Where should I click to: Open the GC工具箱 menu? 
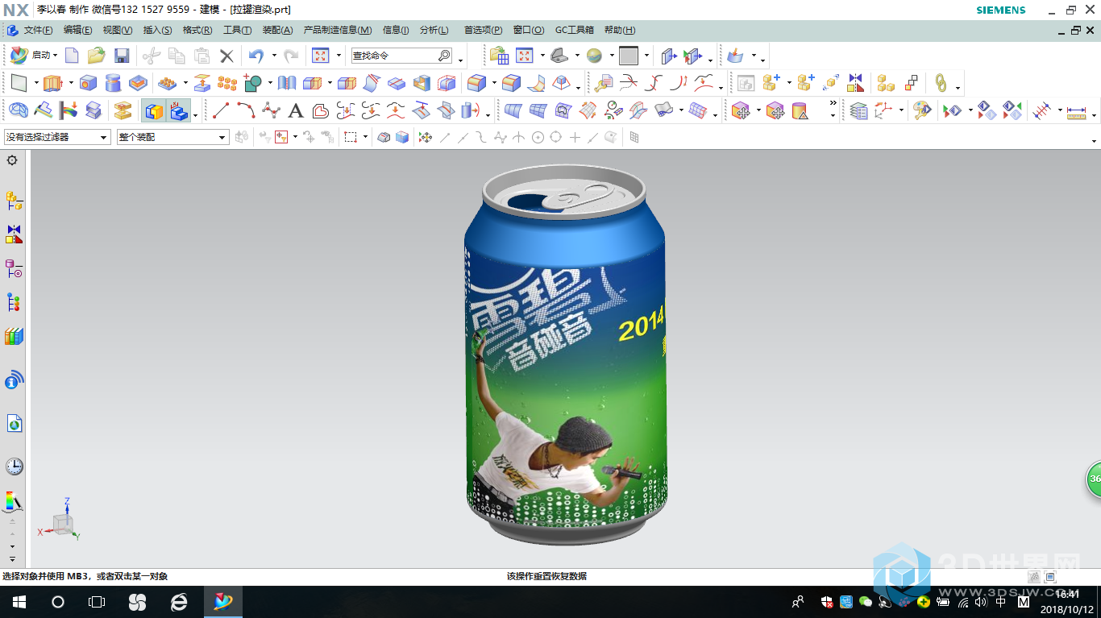pyautogui.click(x=575, y=30)
